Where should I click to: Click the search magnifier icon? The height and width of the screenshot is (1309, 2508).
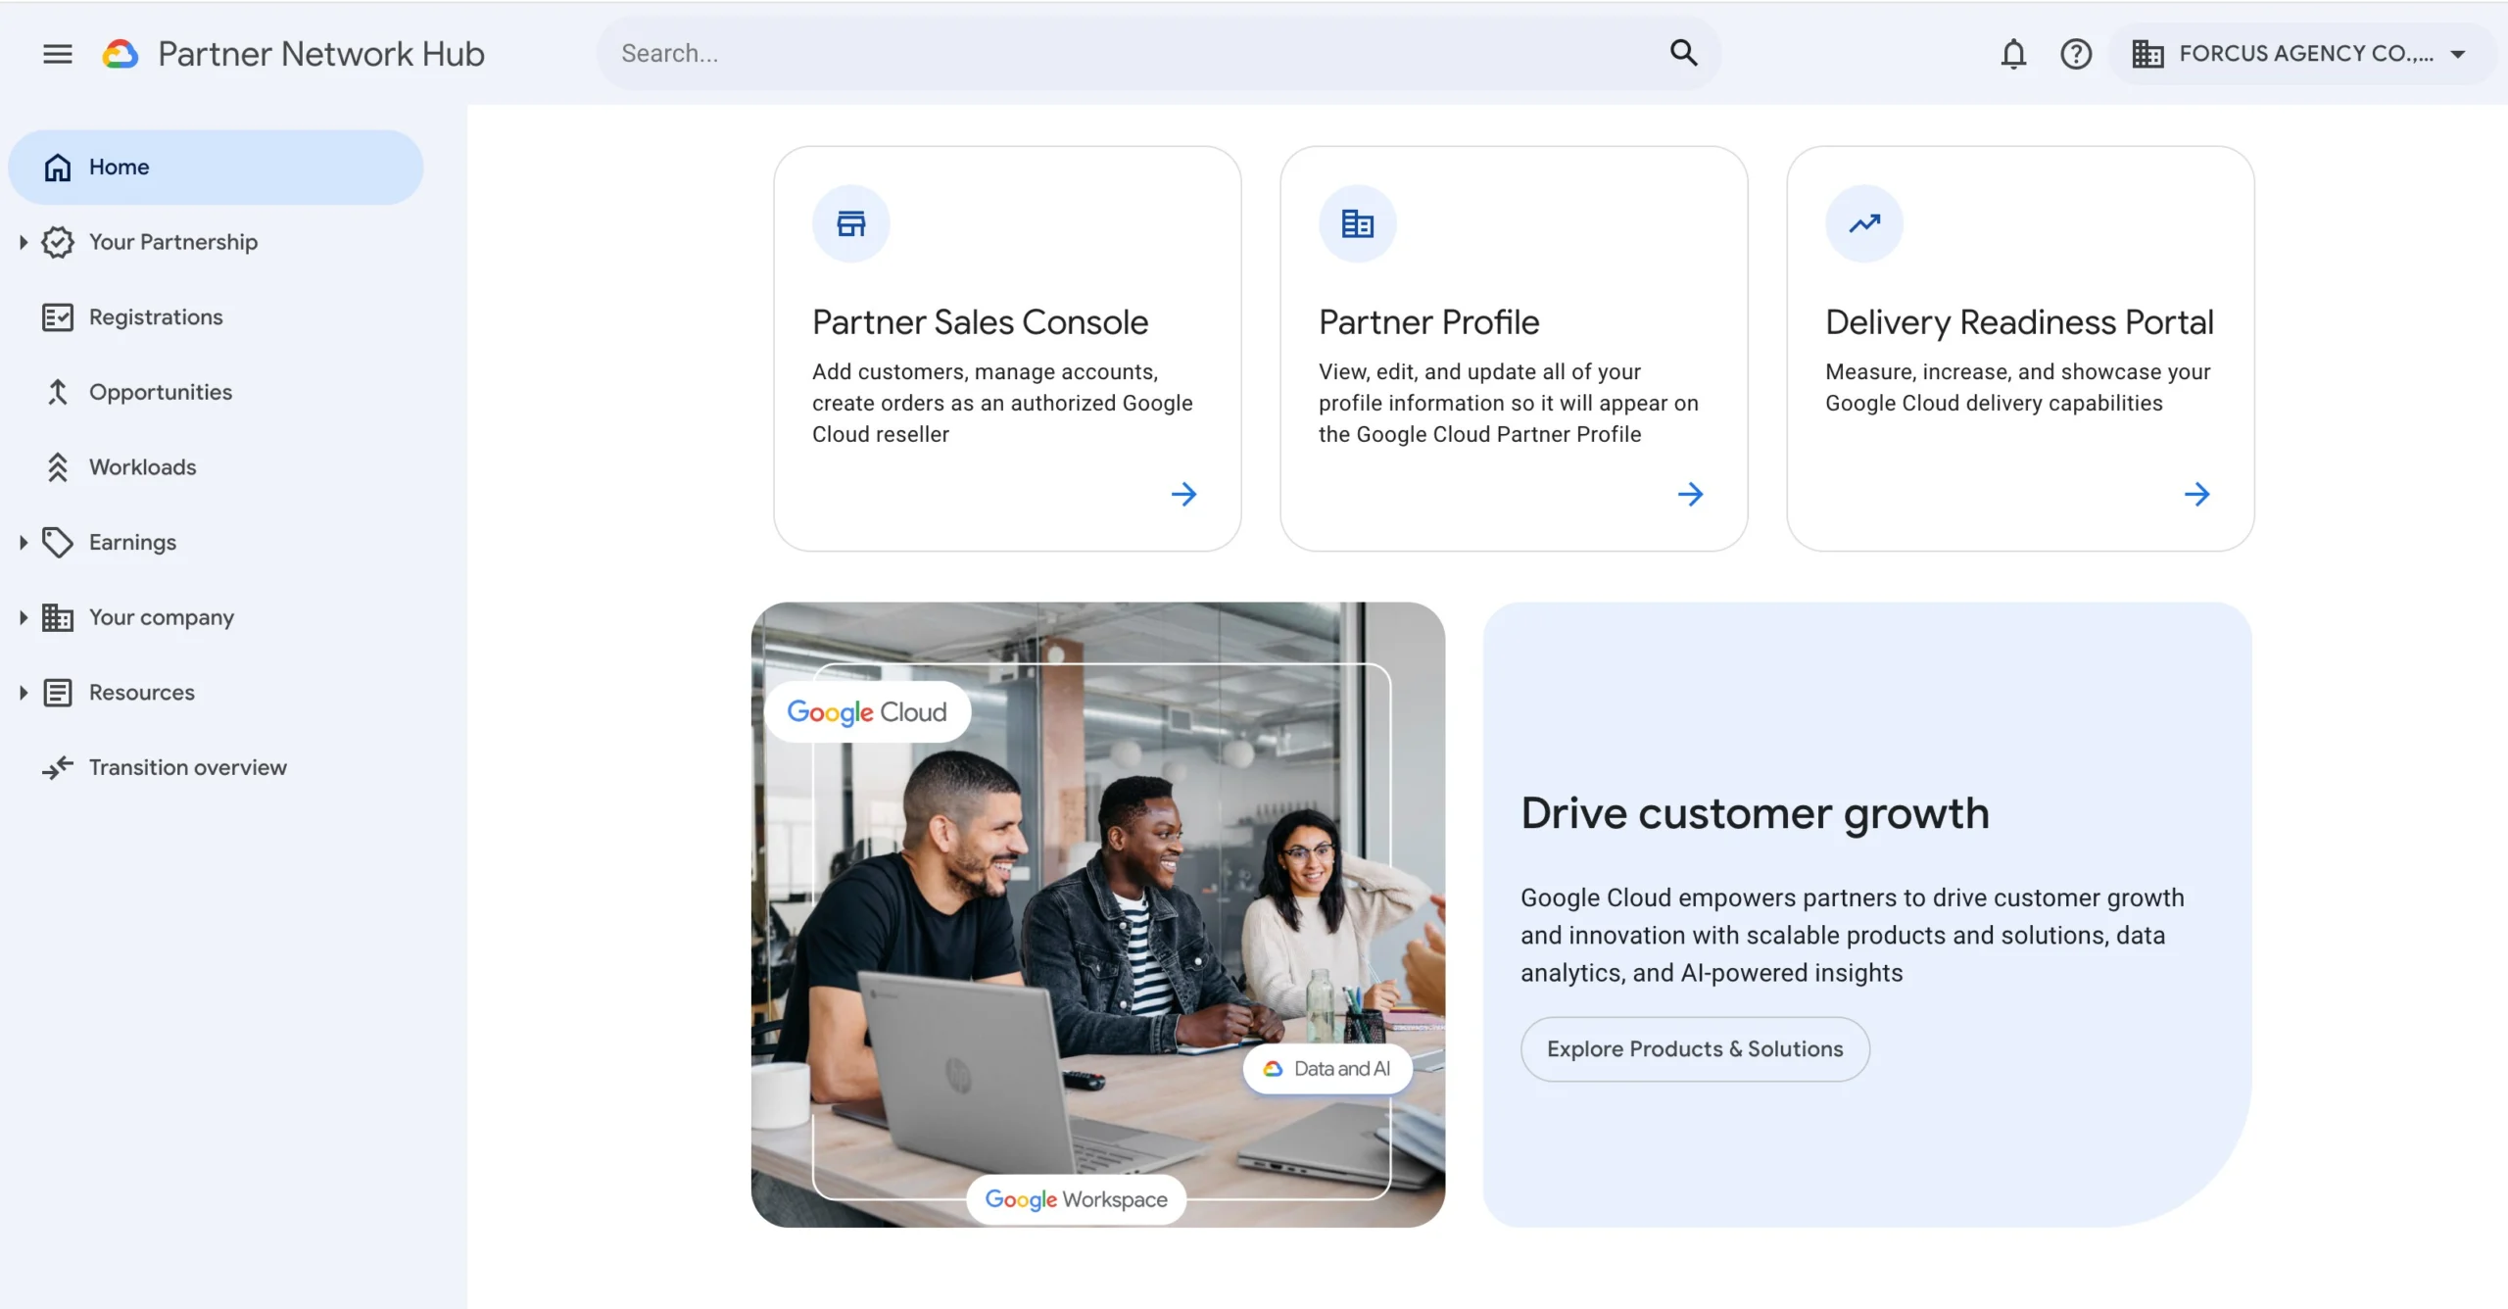pos(1683,53)
